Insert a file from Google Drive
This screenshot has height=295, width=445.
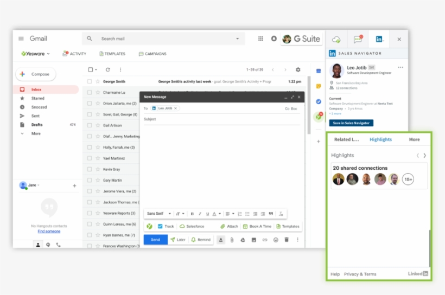tap(243, 240)
